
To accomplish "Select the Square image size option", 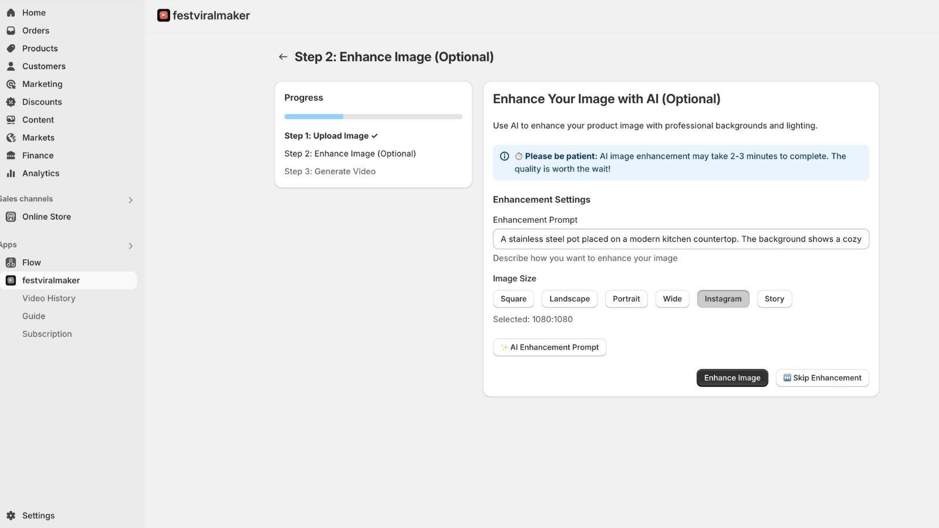I will tap(513, 299).
